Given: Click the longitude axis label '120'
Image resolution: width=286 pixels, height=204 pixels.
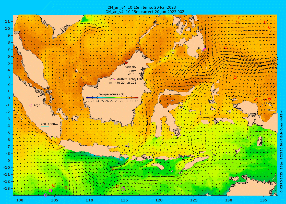Looking at the screenshot, I should (x=159, y=200).
